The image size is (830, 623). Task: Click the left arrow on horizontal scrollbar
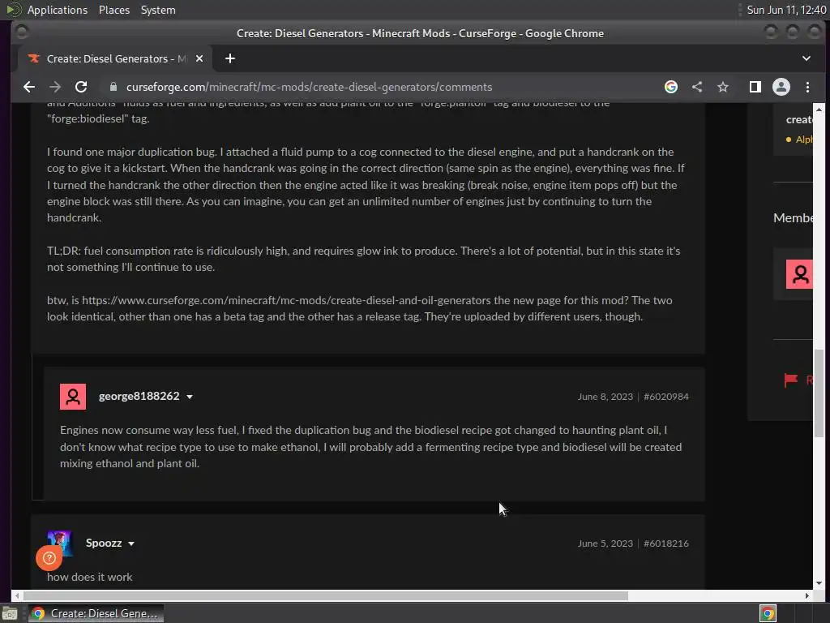(17, 595)
